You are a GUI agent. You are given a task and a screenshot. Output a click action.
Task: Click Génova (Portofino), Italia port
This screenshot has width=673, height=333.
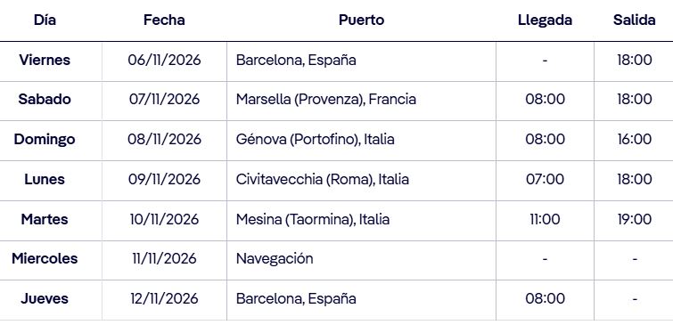pyautogui.click(x=315, y=139)
